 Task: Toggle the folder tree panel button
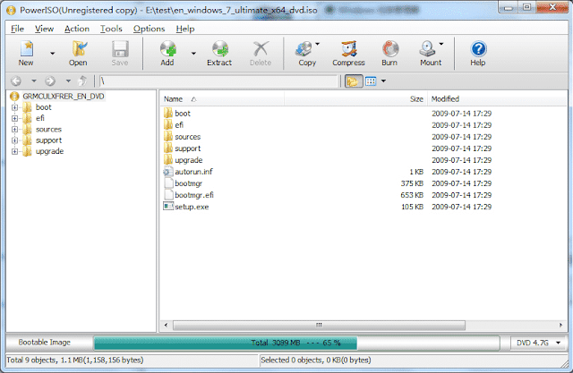point(354,81)
